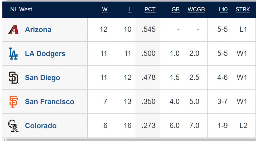Viewport: 256px width, 141px height.
Task: Open the LA Dodgers team link
Action: coord(45,54)
